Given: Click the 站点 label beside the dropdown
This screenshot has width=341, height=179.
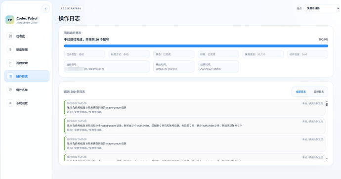Looking at the screenshot, I should (x=299, y=8).
